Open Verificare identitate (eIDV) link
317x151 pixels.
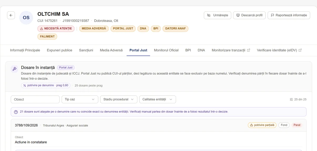279,50
